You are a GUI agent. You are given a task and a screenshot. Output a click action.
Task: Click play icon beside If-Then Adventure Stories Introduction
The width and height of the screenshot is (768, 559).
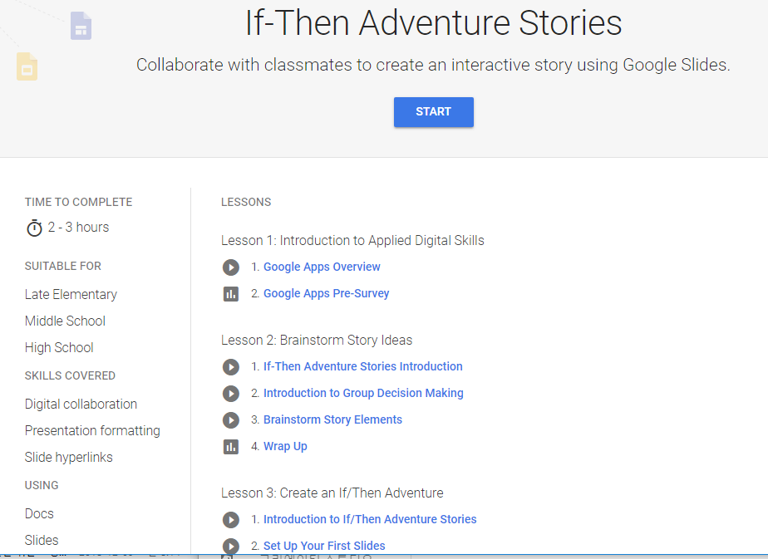231,367
